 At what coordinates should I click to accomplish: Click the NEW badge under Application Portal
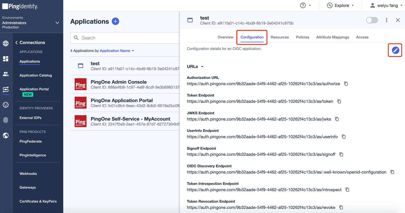pos(28,95)
